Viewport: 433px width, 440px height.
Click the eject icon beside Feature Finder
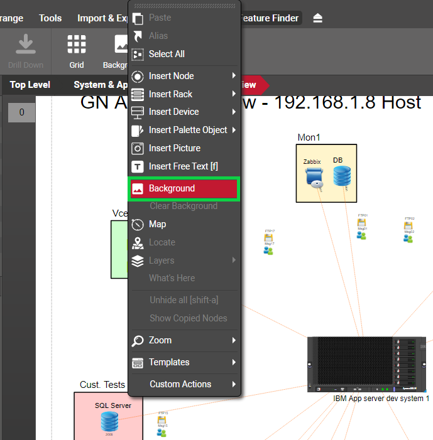click(317, 18)
